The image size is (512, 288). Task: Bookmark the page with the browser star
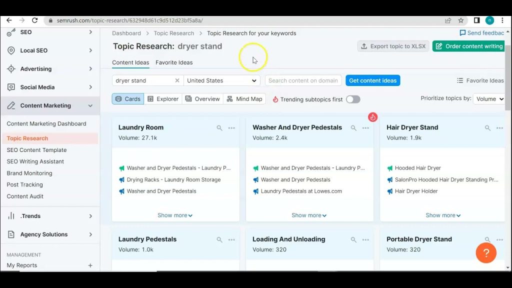click(460, 20)
